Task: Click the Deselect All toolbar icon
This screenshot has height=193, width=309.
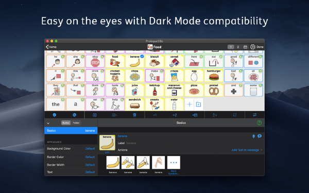Action: [x=75, y=115]
